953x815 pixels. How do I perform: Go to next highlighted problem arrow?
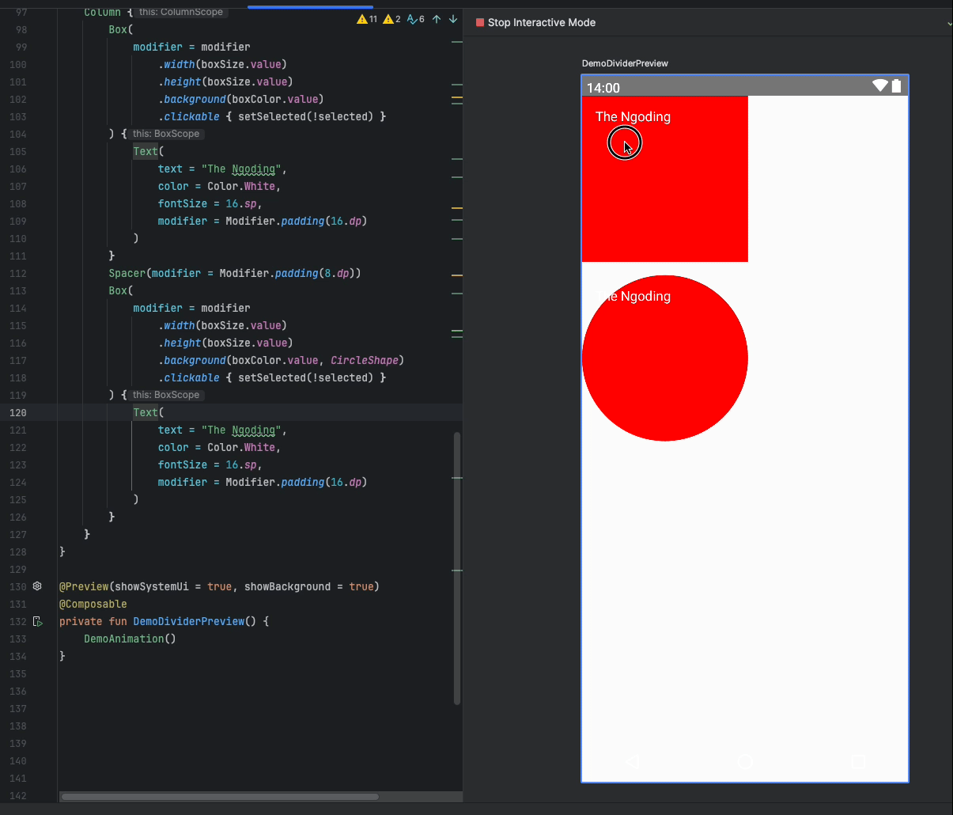[x=453, y=19]
